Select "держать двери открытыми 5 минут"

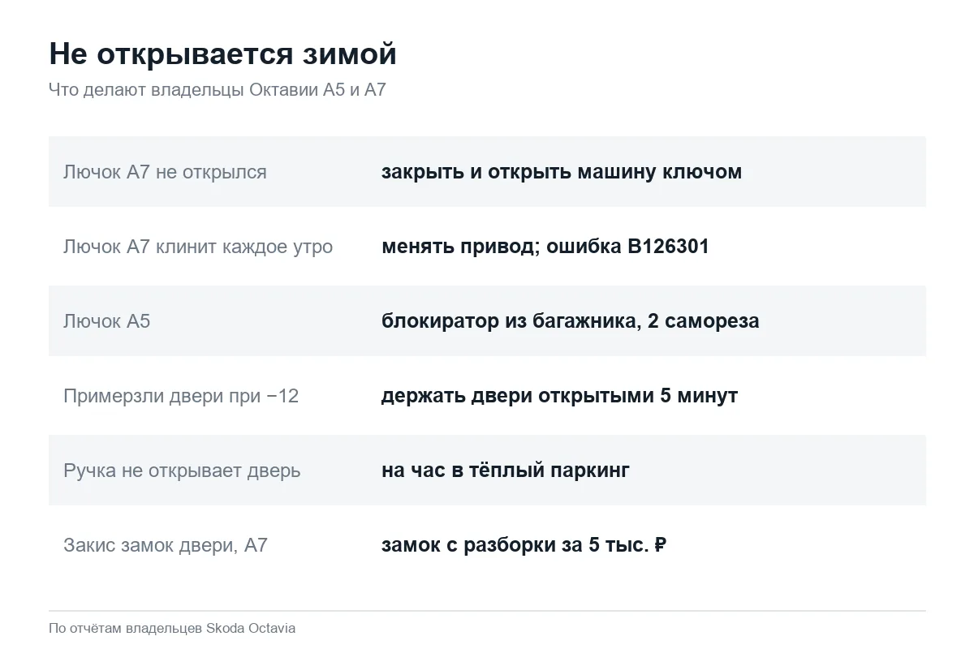[560, 396]
